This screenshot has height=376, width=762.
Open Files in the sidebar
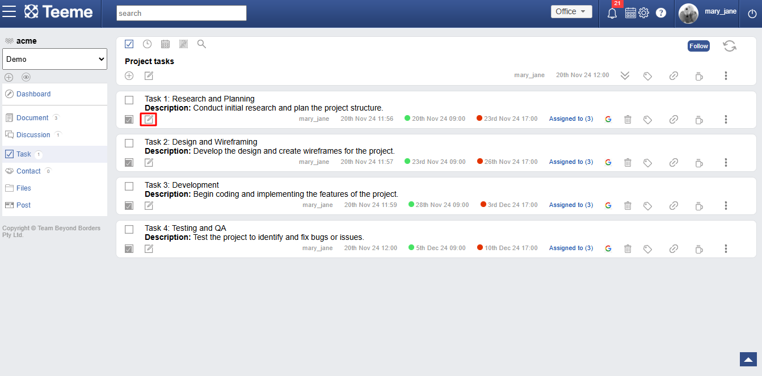[24, 188]
